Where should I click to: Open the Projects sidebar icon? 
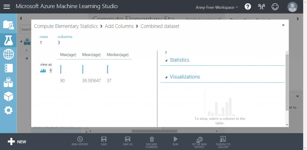point(8,25)
